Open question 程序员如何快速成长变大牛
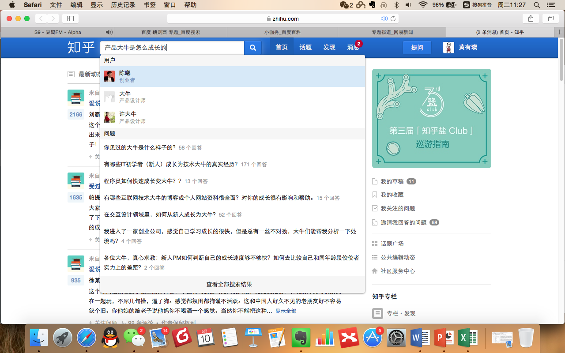Screen dimensions: 565x353 tap(143, 181)
